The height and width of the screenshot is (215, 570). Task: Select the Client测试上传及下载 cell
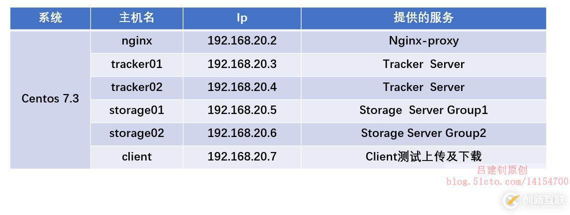(x=423, y=156)
